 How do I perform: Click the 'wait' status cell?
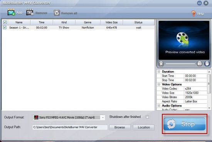tap(139, 28)
